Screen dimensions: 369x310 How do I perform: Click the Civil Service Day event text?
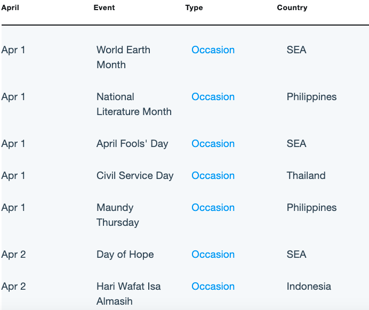click(135, 175)
